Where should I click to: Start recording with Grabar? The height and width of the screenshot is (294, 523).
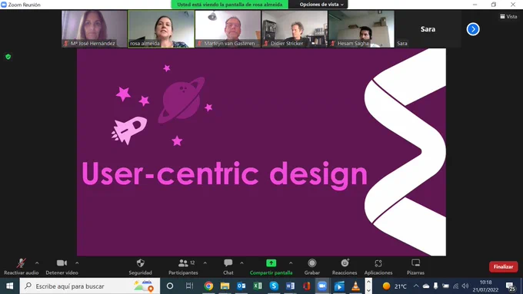(311, 266)
